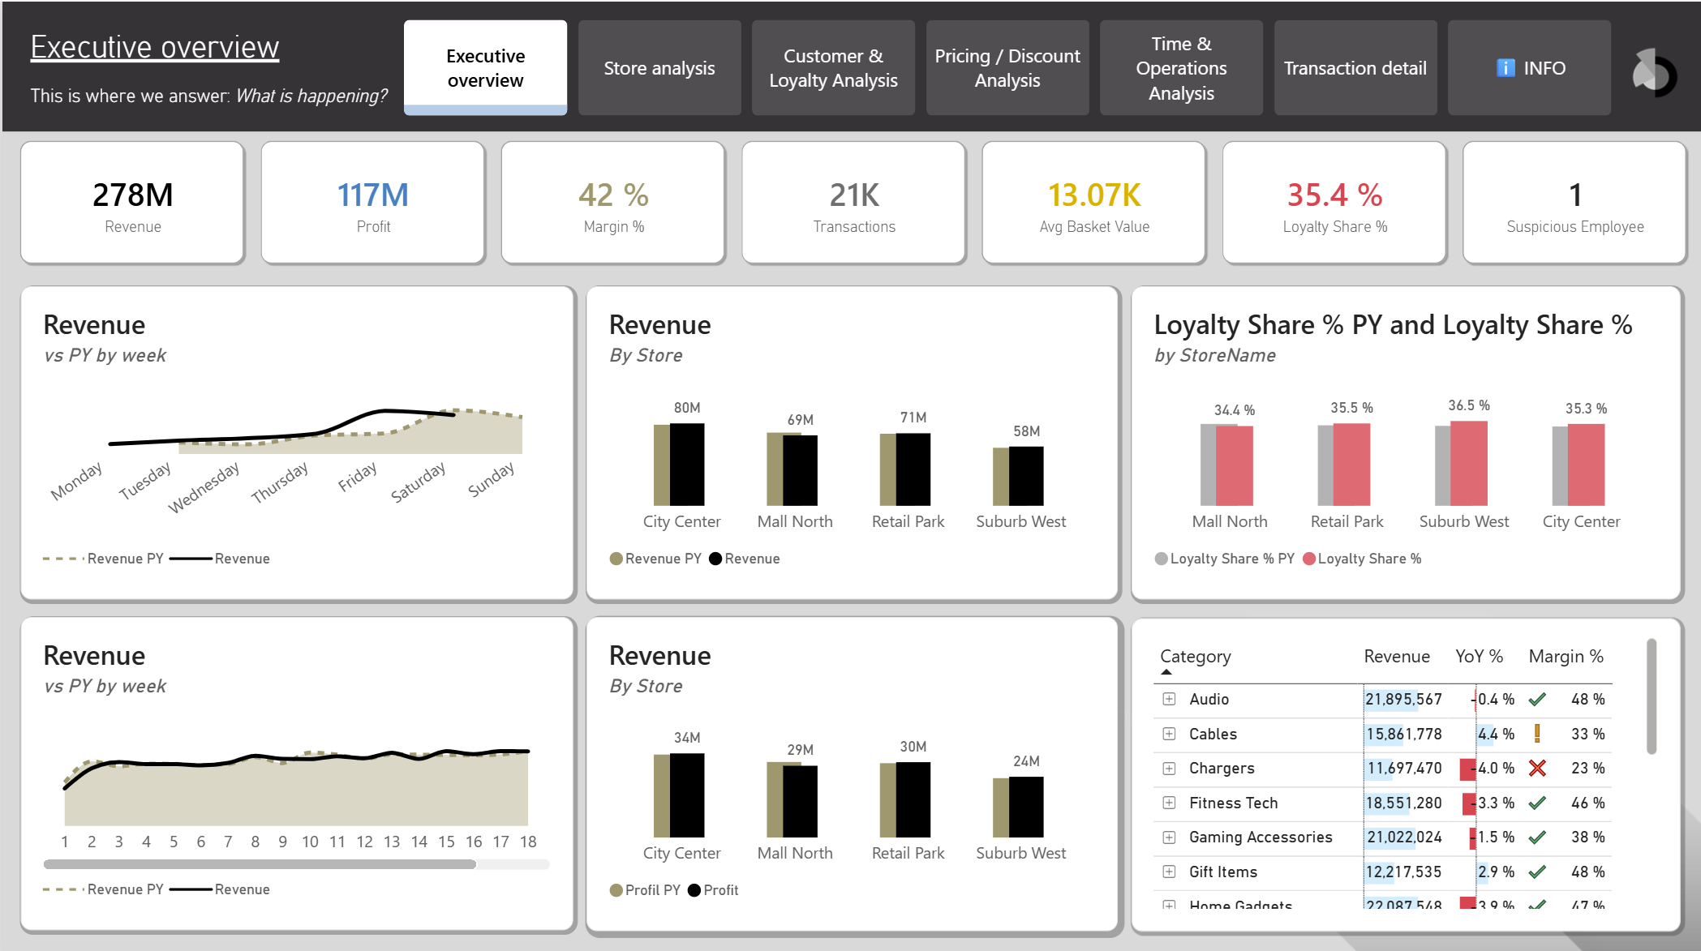1701x951 pixels.
Task: Click the 71M Retail Park revenue bar
Action: pos(913,469)
